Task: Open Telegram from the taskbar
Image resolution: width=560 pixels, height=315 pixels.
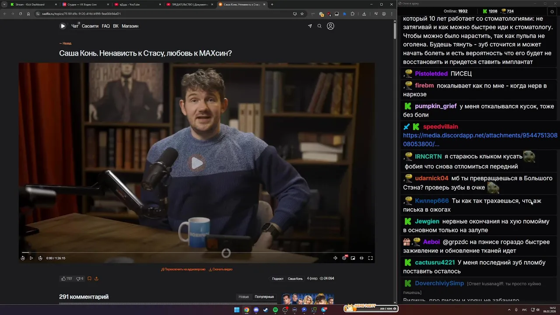Action: point(324,310)
